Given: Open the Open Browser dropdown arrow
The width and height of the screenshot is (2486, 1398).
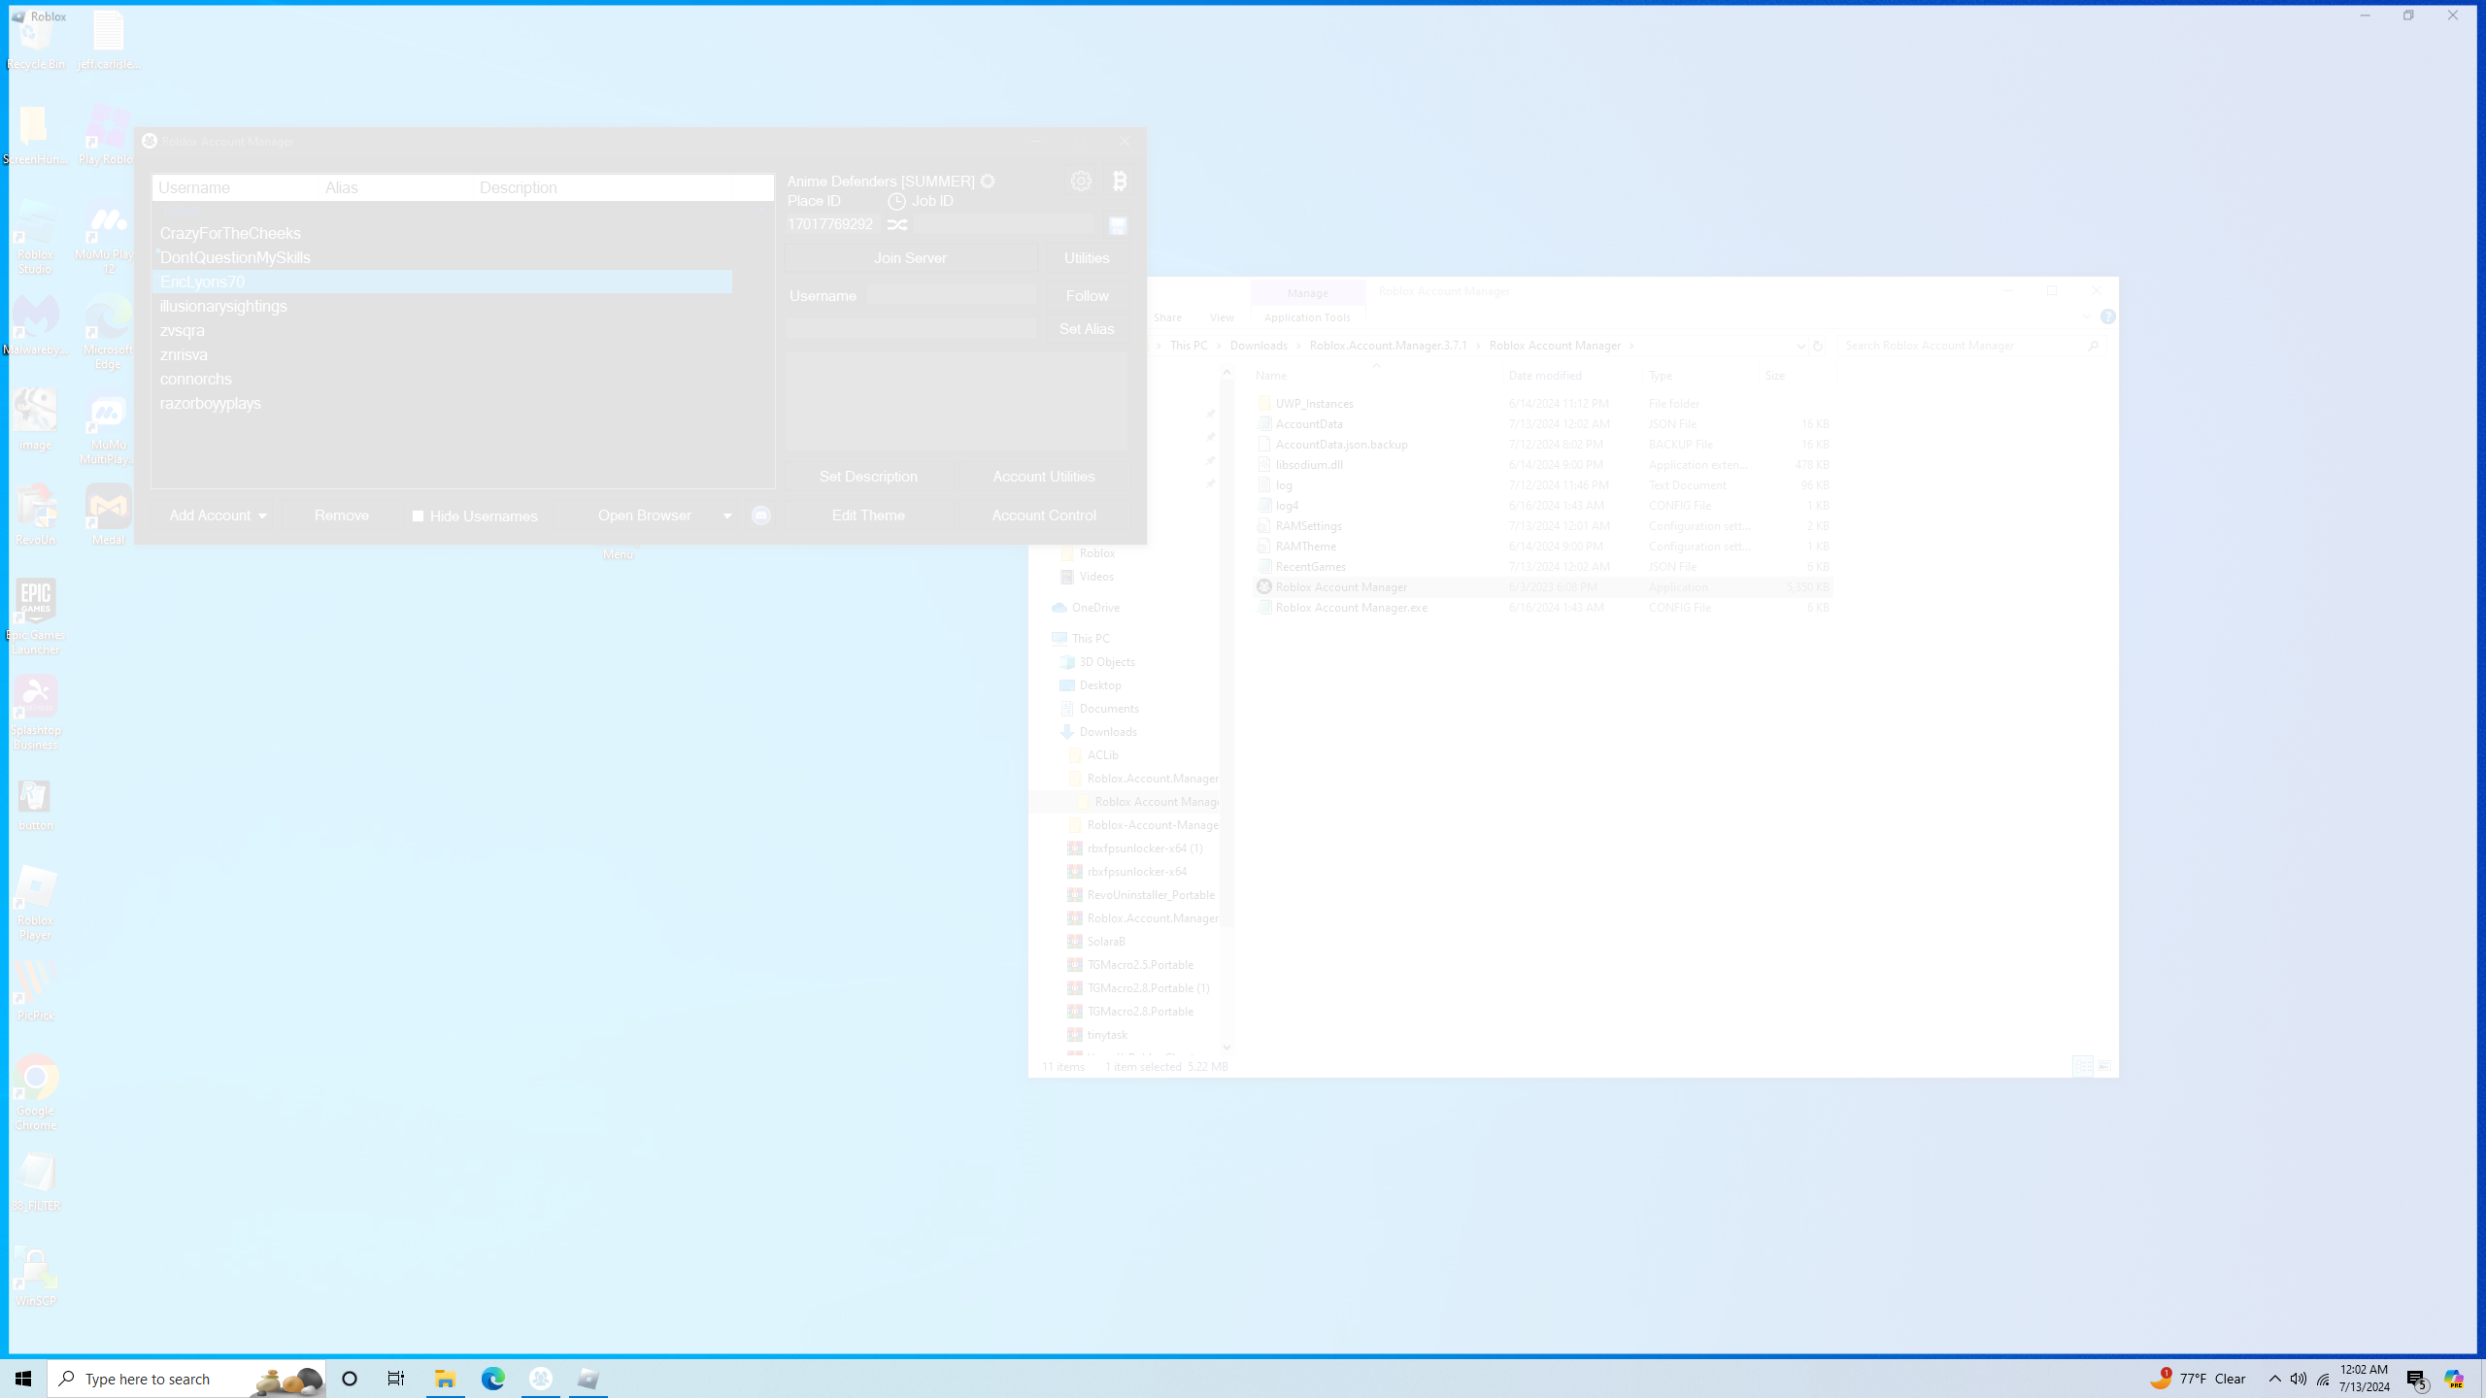Looking at the screenshot, I should [x=727, y=516].
